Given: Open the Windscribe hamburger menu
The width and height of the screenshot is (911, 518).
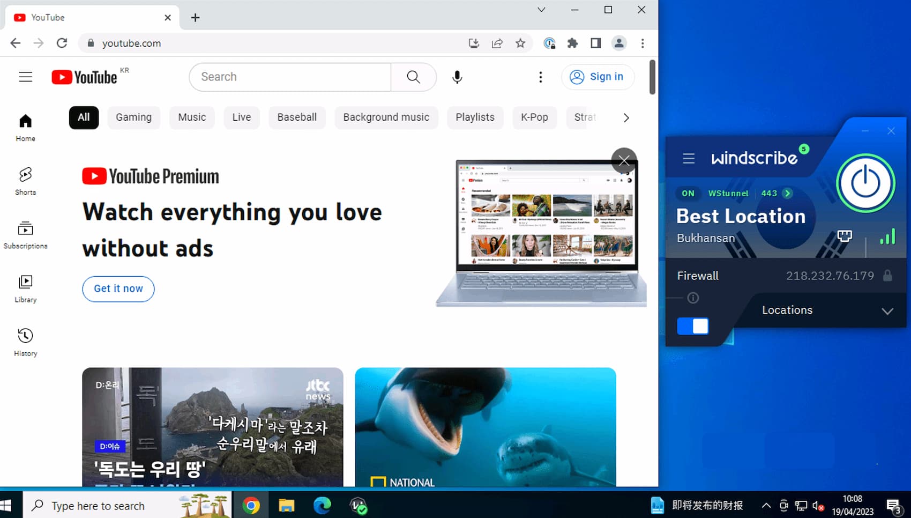Looking at the screenshot, I should point(689,158).
